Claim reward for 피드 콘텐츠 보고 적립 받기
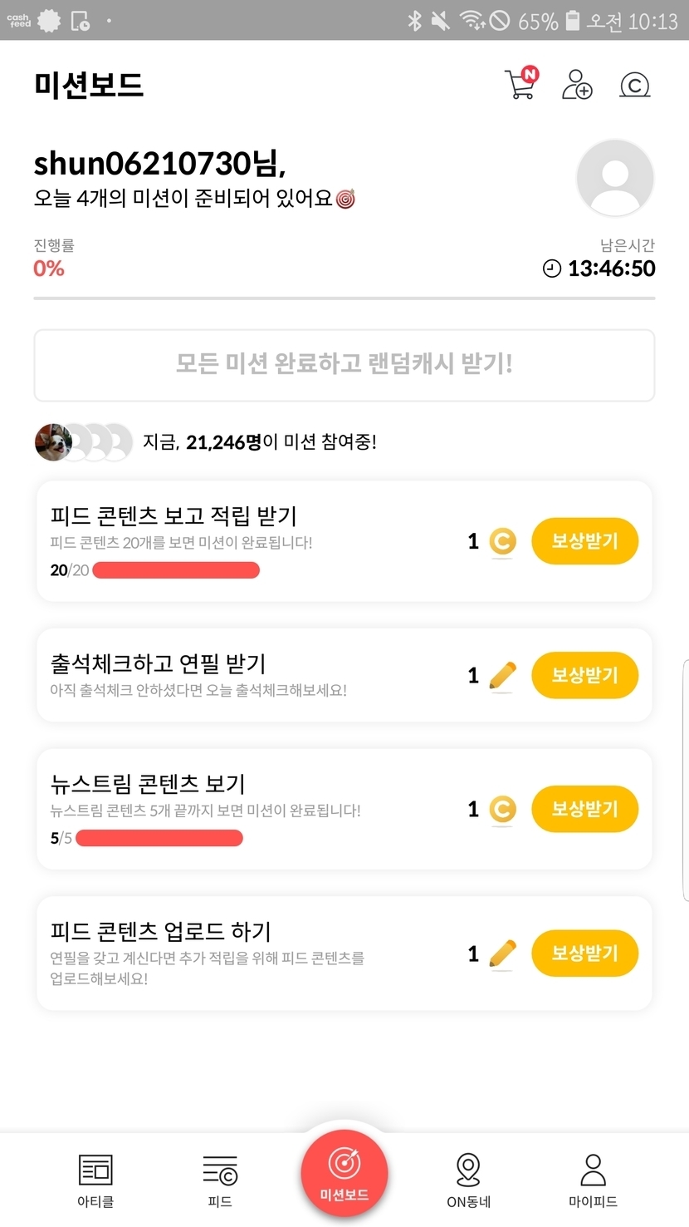The height and width of the screenshot is (1227, 689). 584,541
